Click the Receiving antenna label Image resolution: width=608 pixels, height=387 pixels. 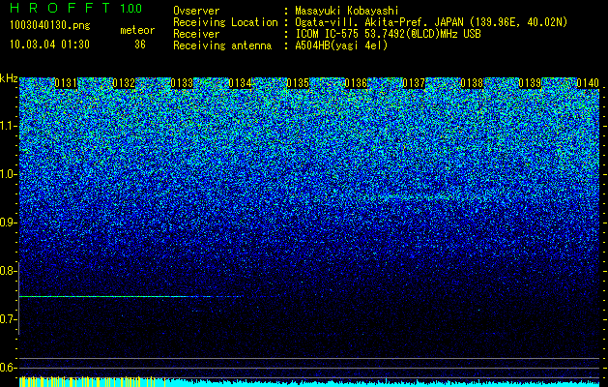coord(222,45)
